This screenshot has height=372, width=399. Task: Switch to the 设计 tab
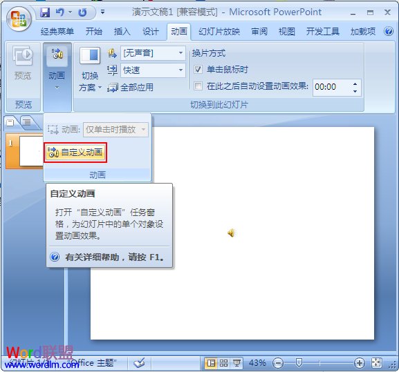pos(151,32)
